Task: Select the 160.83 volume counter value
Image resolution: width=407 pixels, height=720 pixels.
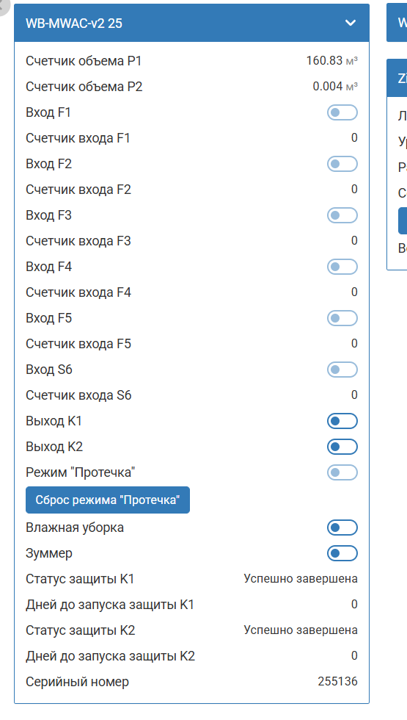Action: tap(324, 60)
